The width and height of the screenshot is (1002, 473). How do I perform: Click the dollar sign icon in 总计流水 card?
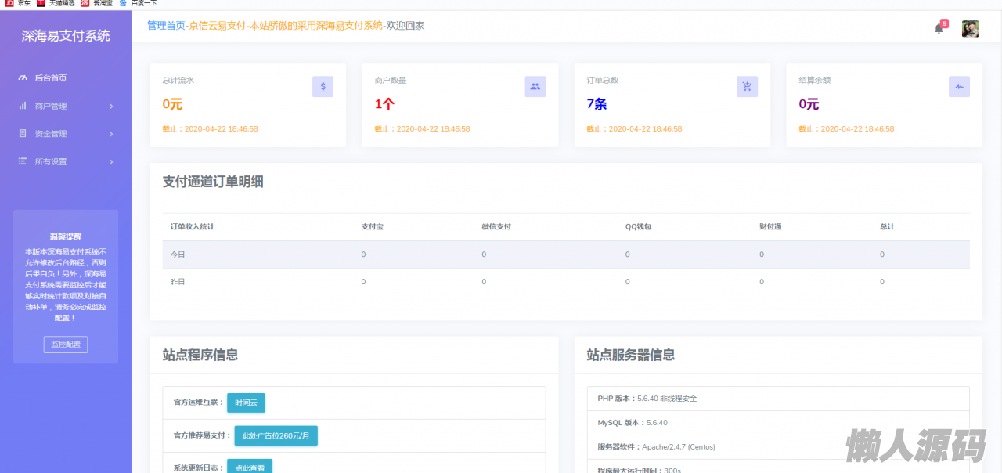(323, 87)
